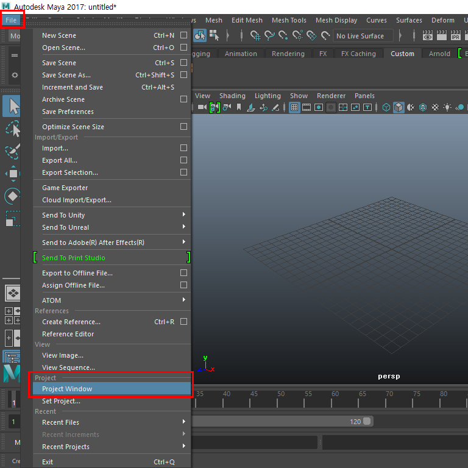Image resolution: width=468 pixels, height=468 pixels.
Task: Open viewport Panels menu
Action: [364, 96]
